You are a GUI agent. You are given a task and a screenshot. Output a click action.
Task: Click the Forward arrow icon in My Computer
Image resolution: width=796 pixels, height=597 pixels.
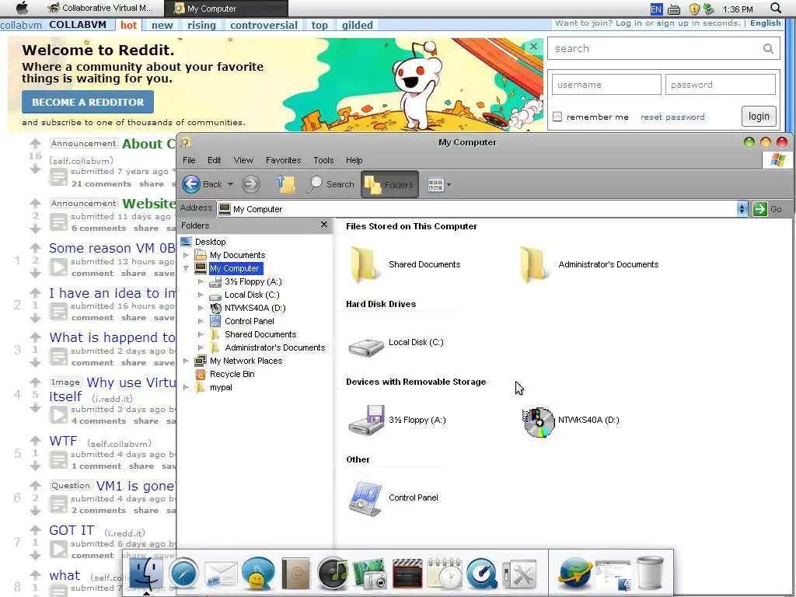point(251,184)
